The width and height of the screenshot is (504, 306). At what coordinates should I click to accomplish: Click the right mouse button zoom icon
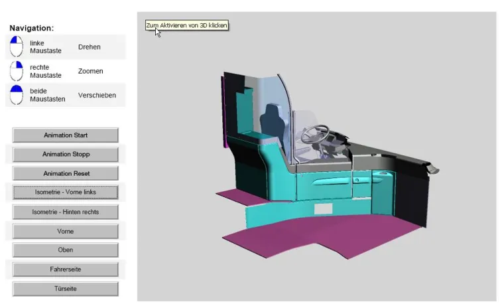[17, 71]
